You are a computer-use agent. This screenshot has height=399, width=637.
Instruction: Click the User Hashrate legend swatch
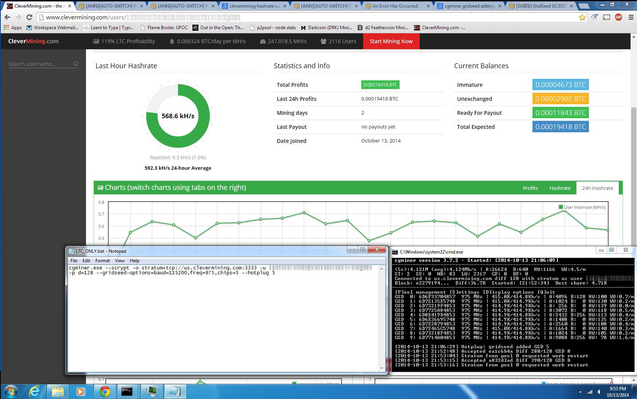coord(561,207)
